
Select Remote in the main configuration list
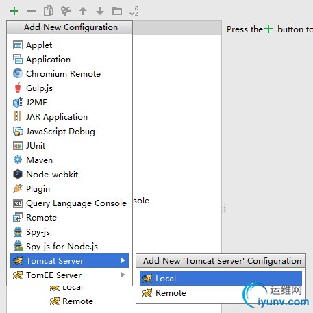pyautogui.click(x=70, y=218)
